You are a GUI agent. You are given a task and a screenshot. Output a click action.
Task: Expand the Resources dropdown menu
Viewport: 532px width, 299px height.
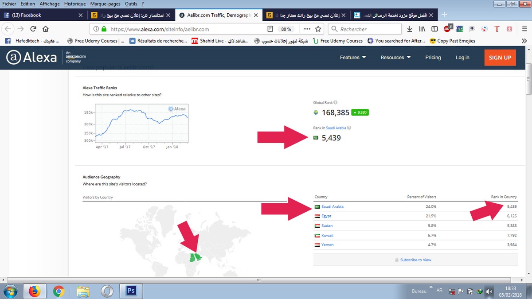point(395,58)
